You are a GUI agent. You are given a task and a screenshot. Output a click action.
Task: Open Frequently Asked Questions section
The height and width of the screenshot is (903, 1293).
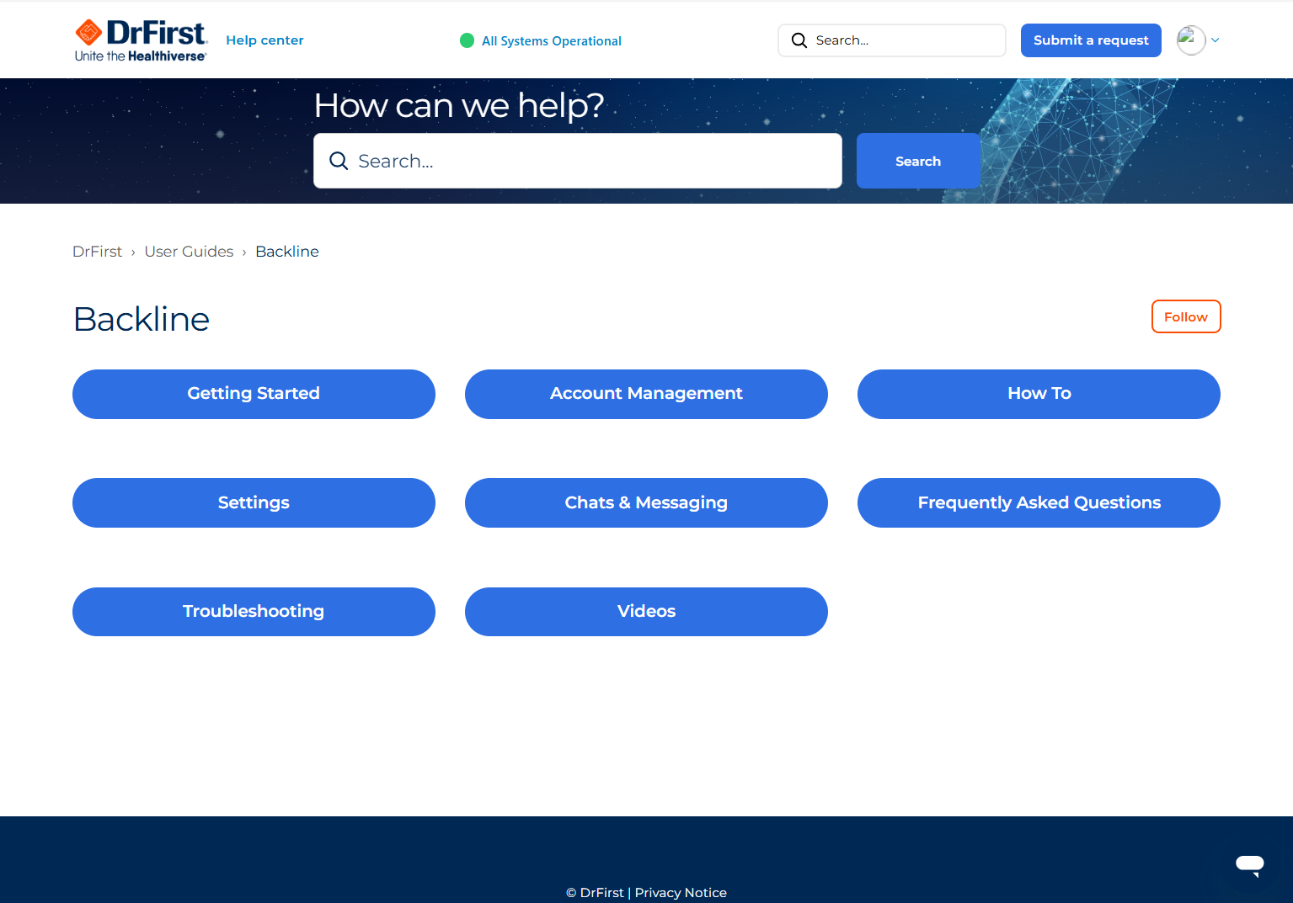pyautogui.click(x=1039, y=503)
